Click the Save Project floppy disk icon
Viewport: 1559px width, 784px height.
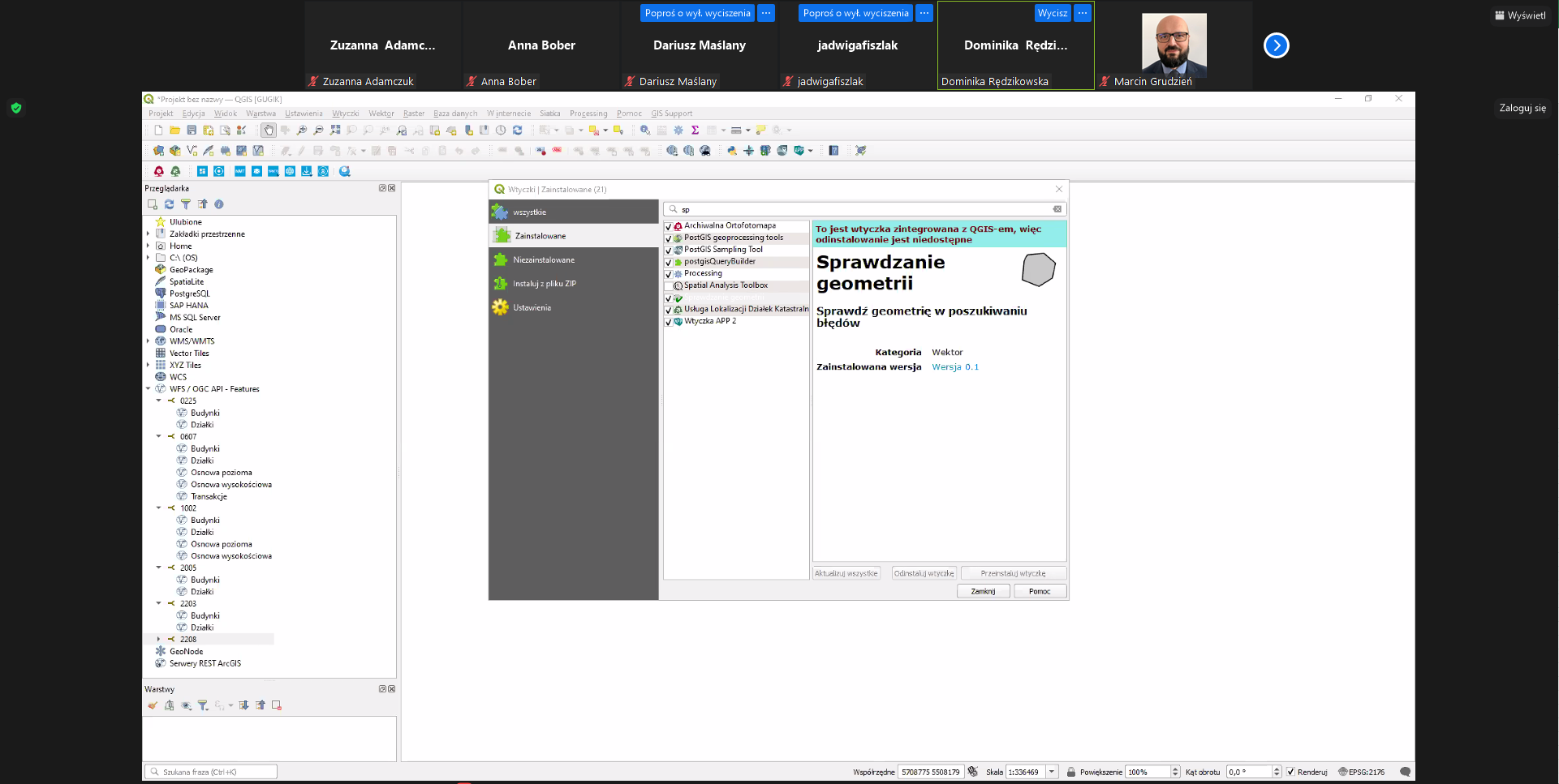(192, 130)
